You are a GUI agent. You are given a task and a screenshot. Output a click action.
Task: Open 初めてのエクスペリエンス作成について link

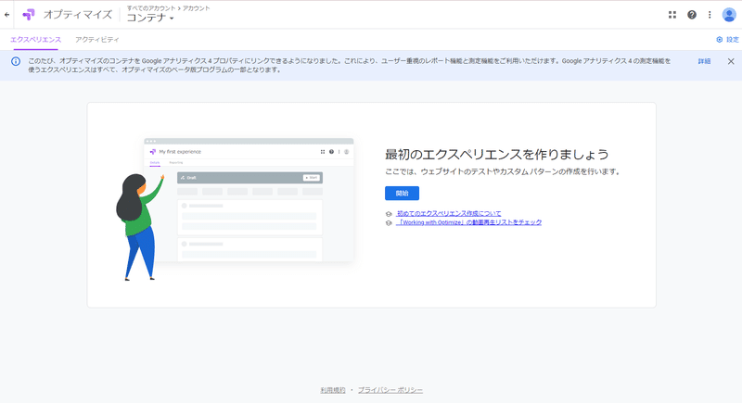(x=449, y=214)
